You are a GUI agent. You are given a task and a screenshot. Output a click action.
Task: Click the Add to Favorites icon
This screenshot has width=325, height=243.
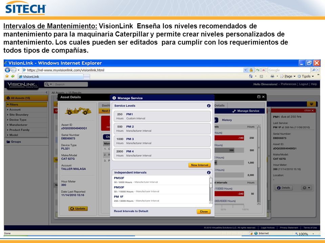(13, 76)
